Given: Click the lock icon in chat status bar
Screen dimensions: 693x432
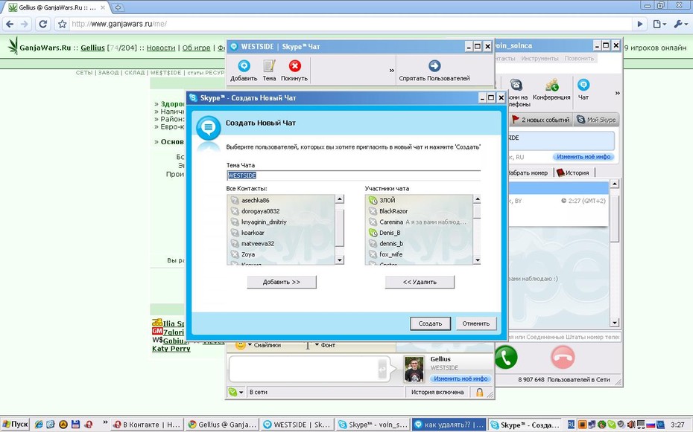Looking at the screenshot, I should [x=480, y=392].
